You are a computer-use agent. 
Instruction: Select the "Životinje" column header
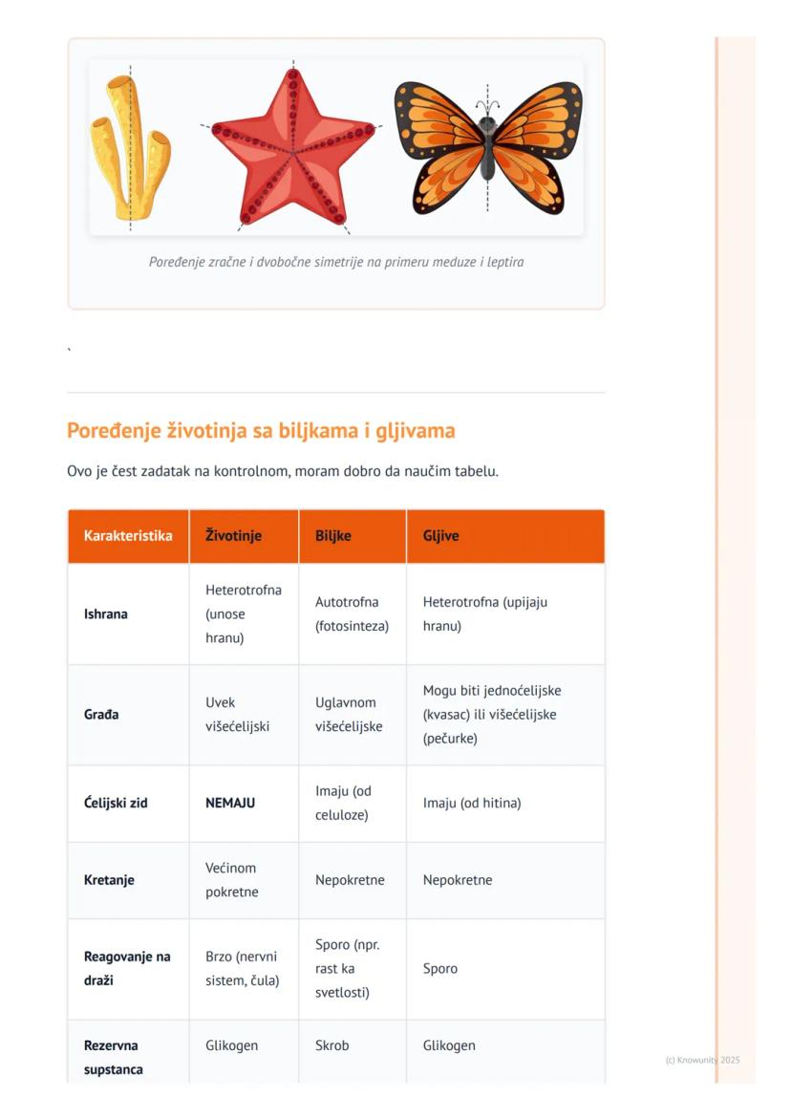[x=233, y=536]
